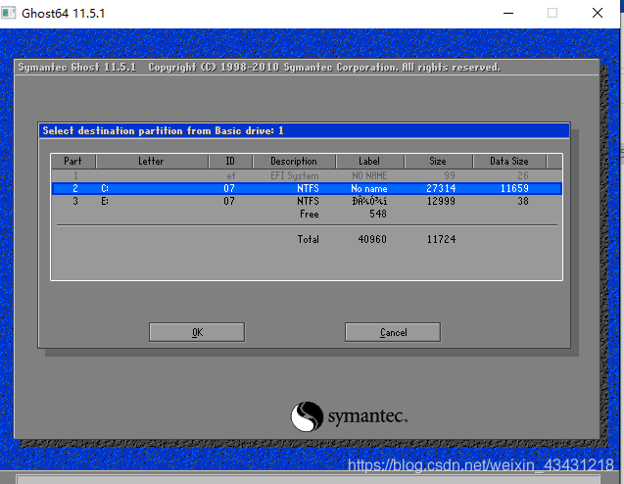Image resolution: width=624 pixels, height=484 pixels.
Task: Minimize the Ghost64 window
Action: [x=508, y=13]
